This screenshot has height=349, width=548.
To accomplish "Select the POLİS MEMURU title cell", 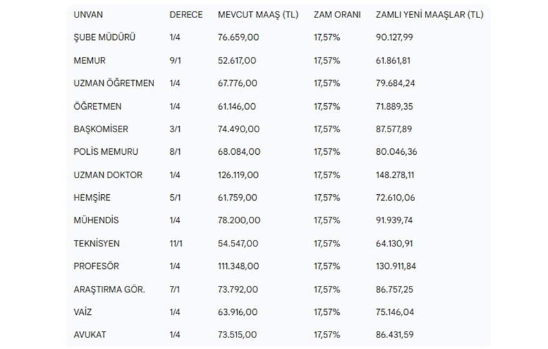I will 106,152.
